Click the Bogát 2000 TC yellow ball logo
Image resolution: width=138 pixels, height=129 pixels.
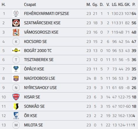coord(16,50)
